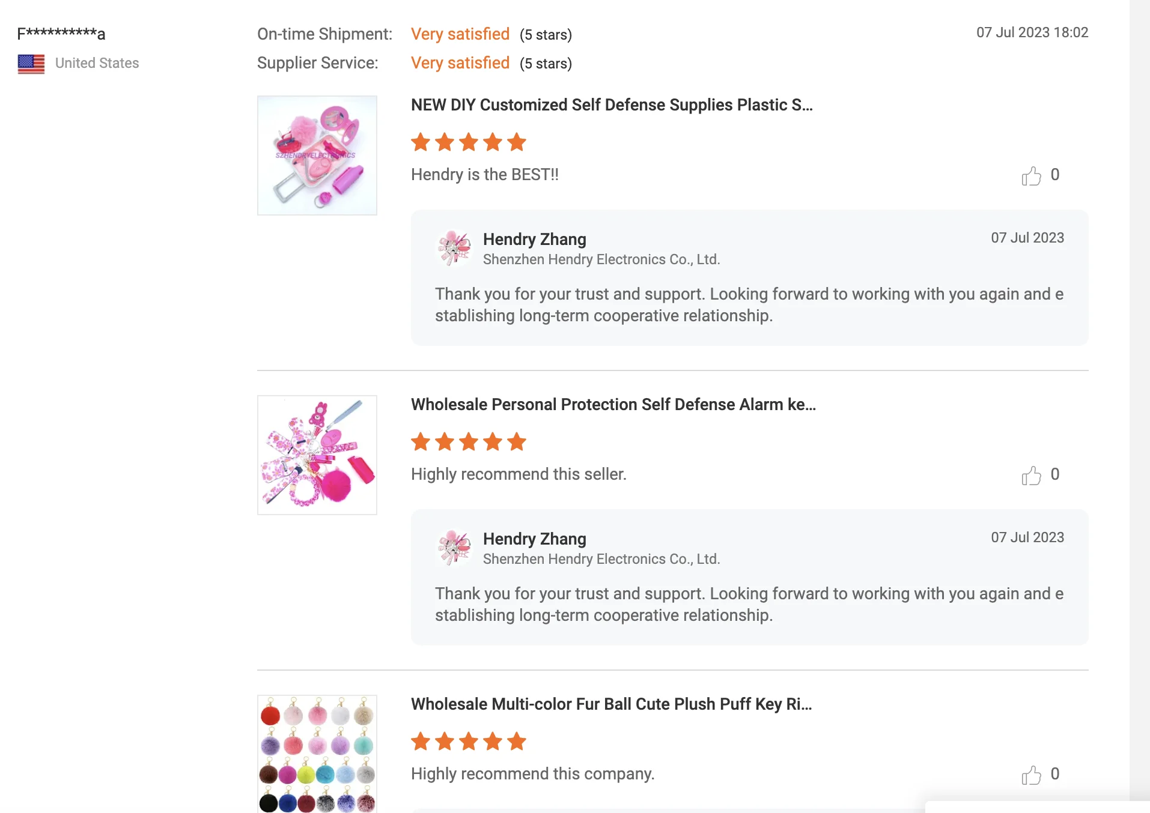Open "NEW DIY Customized Self Defense Supplies" product
1150x813 pixels.
(612, 105)
